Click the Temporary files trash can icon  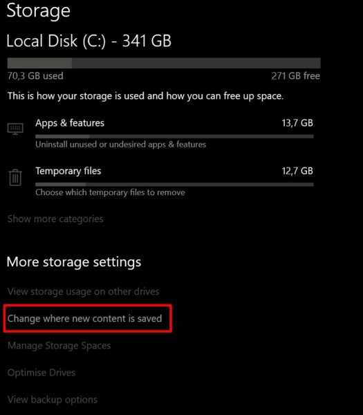(15, 177)
